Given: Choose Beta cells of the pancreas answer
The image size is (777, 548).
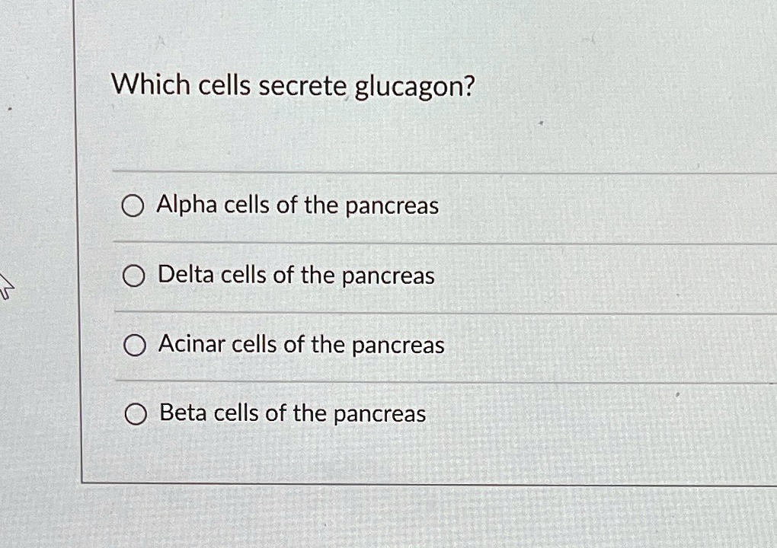Looking at the screenshot, I should (x=291, y=413).
